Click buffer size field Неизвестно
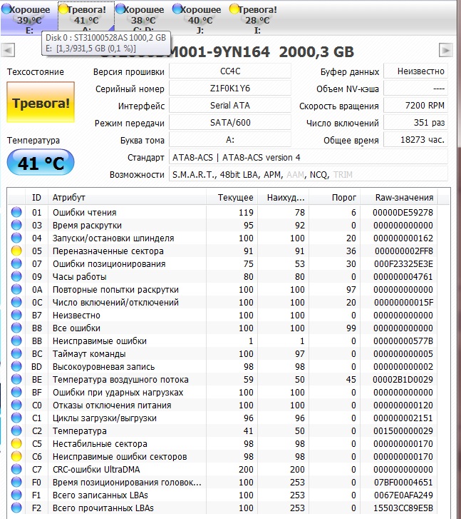Image resolution: width=461 pixels, height=519 pixels. click(415, 71)
